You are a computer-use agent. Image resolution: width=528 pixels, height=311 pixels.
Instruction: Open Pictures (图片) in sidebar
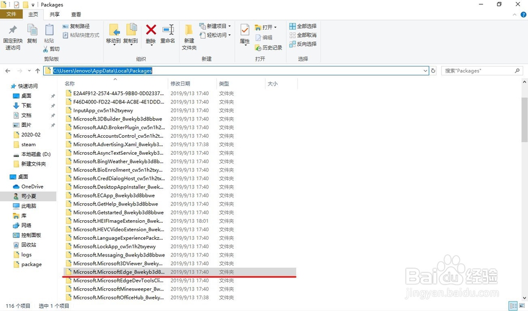22,125
